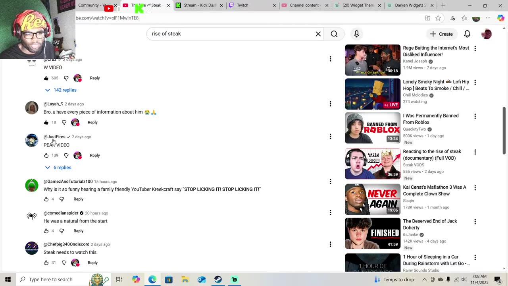The width and height of the screenshot is (508, 286).
Task: Dislike the "PEAK VIDEO" comment
Action: [66, 155]
